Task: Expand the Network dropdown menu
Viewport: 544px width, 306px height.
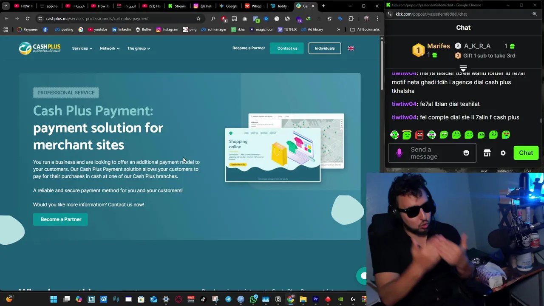Action: 110,48
